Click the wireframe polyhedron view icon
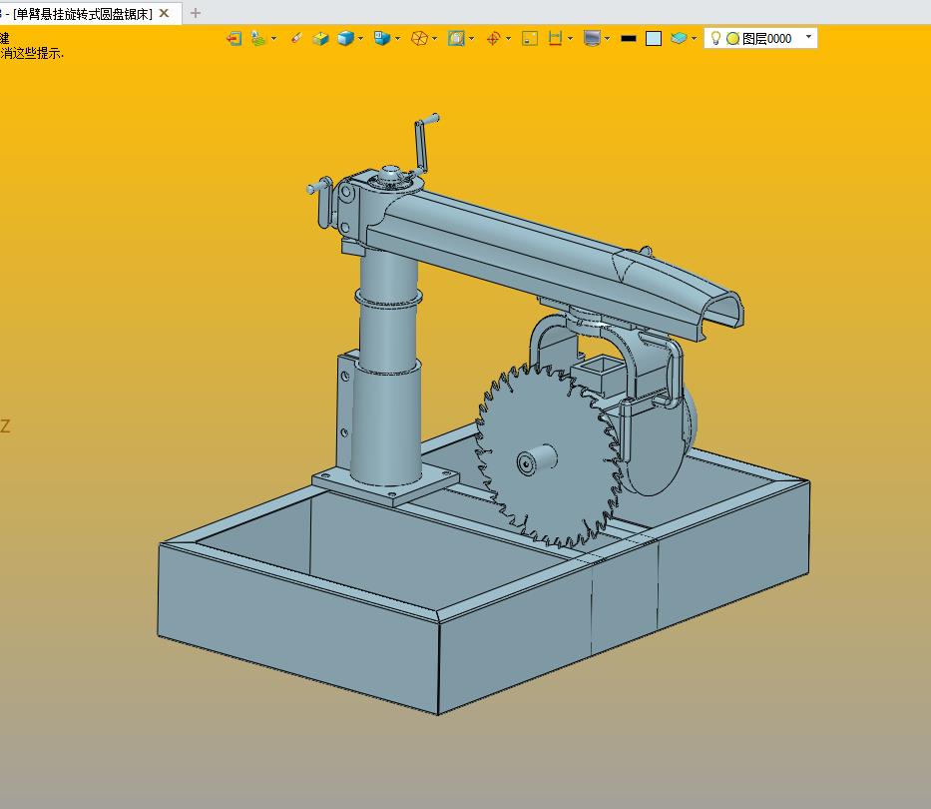Image resolution: width=931 pixels, height=809 pixels. point(419,39)
